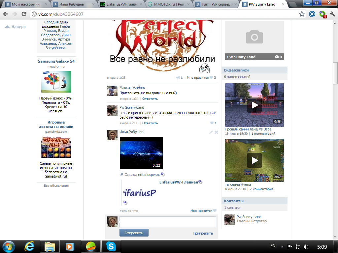
Task: Like the Pw Sunny-Land comment heart
Action: 212,123
